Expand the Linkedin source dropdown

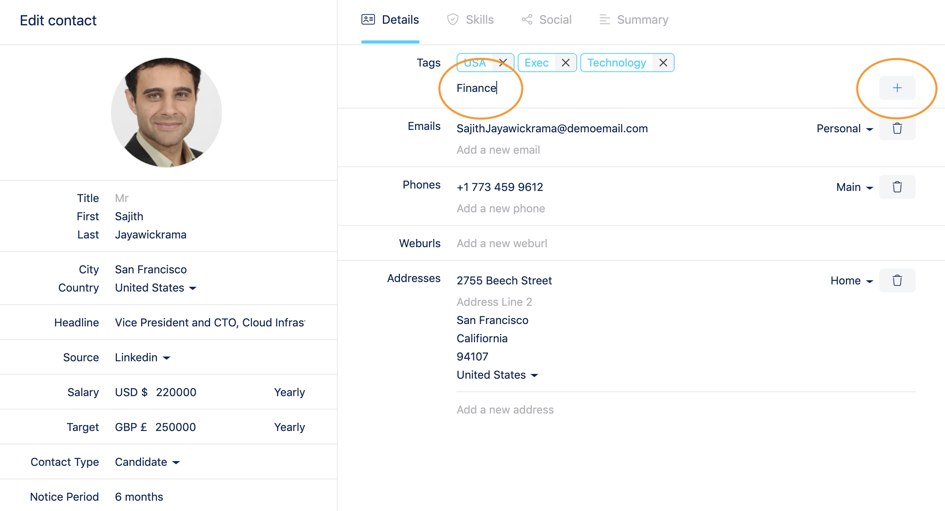143,358
